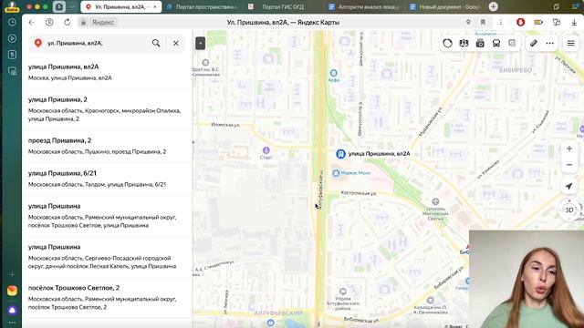Zoom in with the plus button
Screen dimensions: 584x328
[x=569, y=149]
